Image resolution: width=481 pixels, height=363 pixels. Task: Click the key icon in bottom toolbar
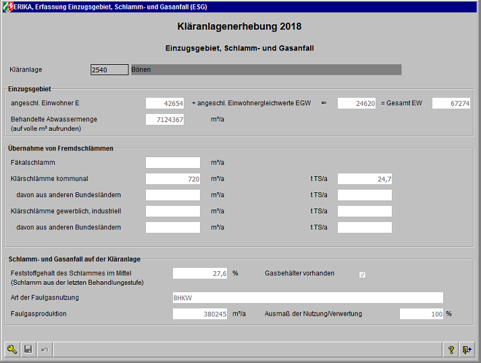pyautogui.click(x=12, y=349)
